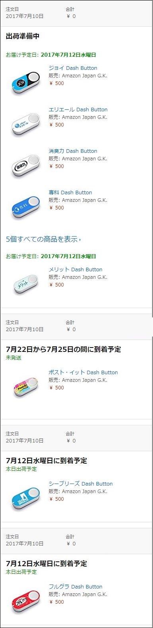Open the メリット Dash Button link
The height and width of the screenshot is (628, 153).
76,269
